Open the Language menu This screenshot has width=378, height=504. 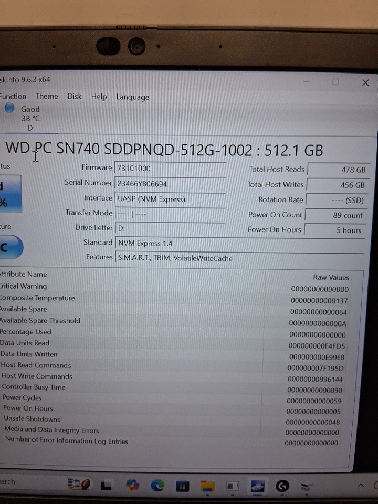point(132,97)
